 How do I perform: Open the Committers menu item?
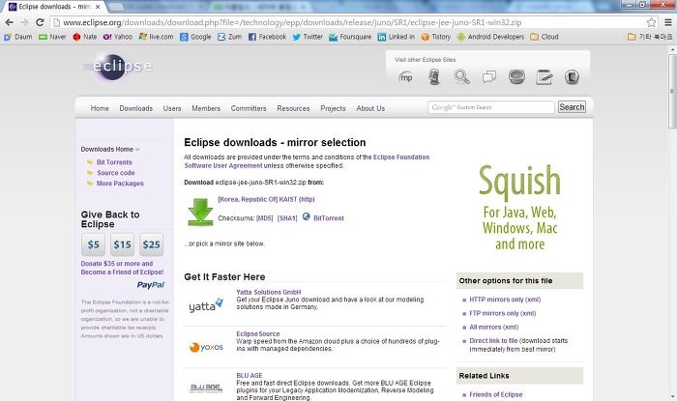(x=249, y=108)
